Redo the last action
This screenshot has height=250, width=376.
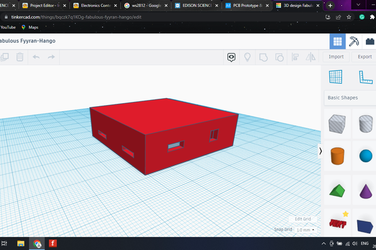pos(51,57)
